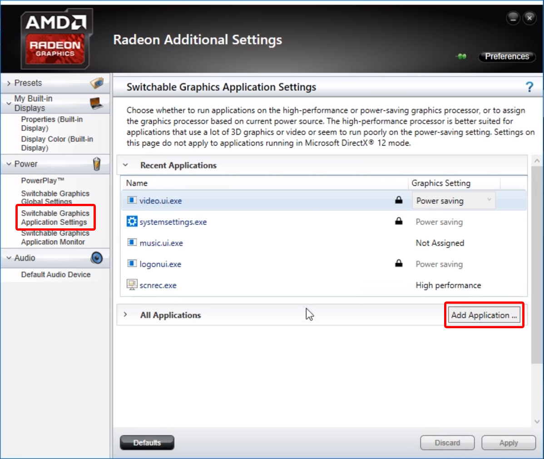Collapse the Audio sidebar section
Viewport: 544px width, 459px height.
(9, 258)
